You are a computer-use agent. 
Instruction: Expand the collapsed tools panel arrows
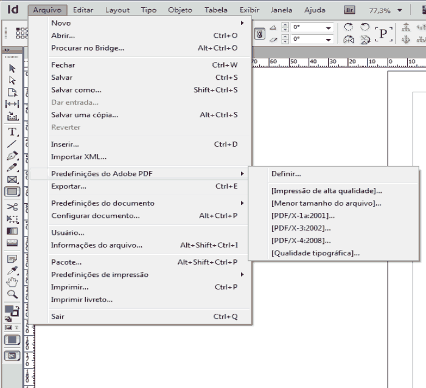(x=7, y=50)
